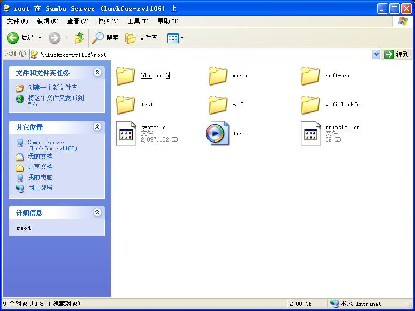Screen dimensions: 415x311
Task: Click the wifi_luckfox folder name text
Action: [344, 105]
